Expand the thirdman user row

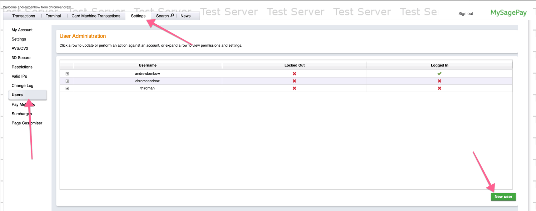pyautogui.click(x=67, y=88)
